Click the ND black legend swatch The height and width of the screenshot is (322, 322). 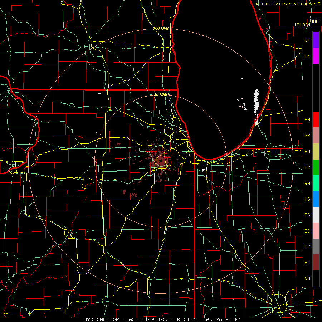(316, 278)
